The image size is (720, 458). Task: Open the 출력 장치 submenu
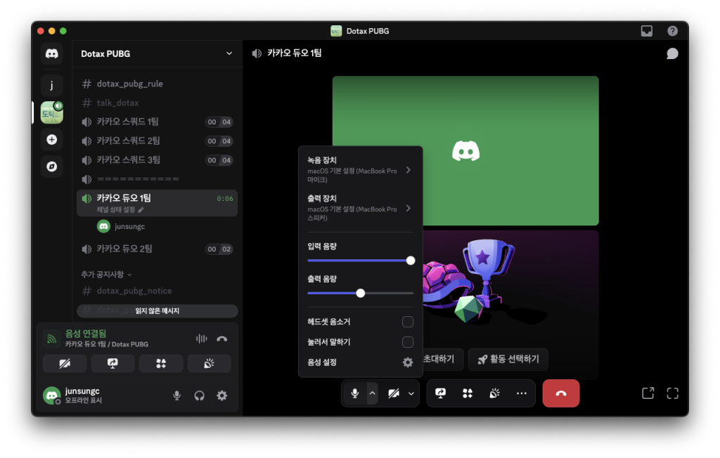(x=359, y=208)
